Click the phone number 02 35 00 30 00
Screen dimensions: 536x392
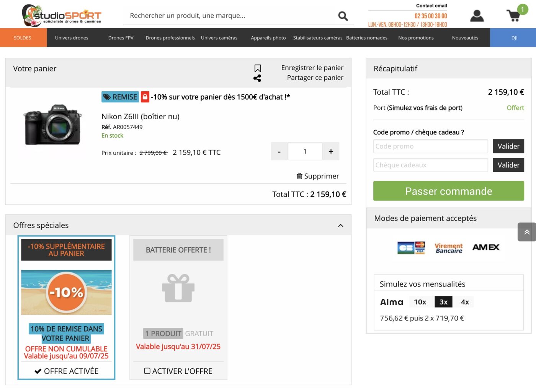[x=431, y=16]
